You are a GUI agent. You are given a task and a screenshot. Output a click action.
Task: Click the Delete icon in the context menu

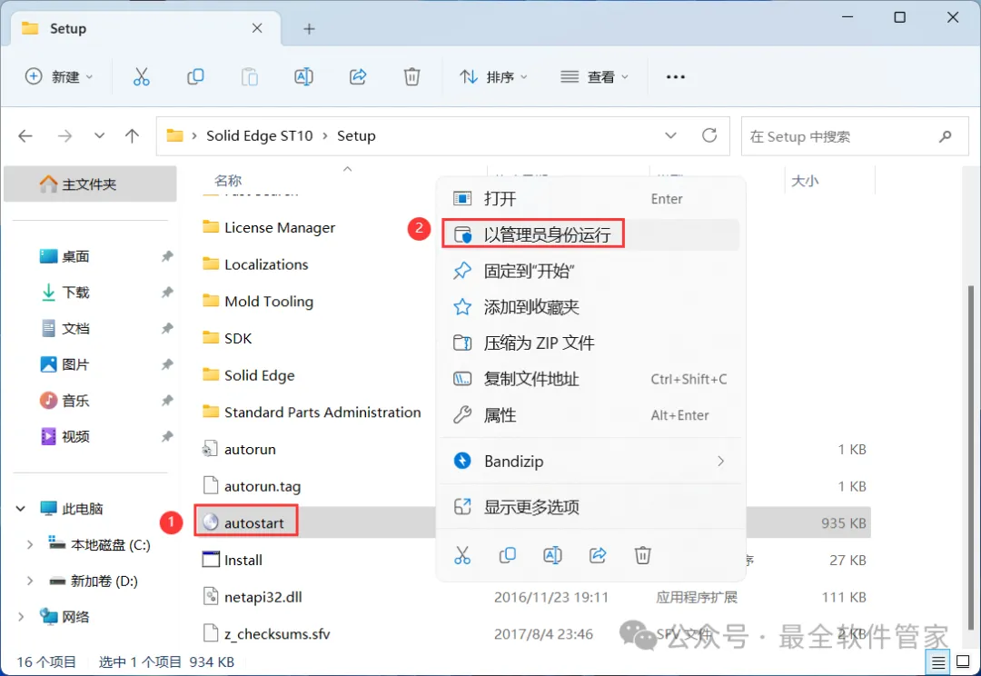point(642,555)
